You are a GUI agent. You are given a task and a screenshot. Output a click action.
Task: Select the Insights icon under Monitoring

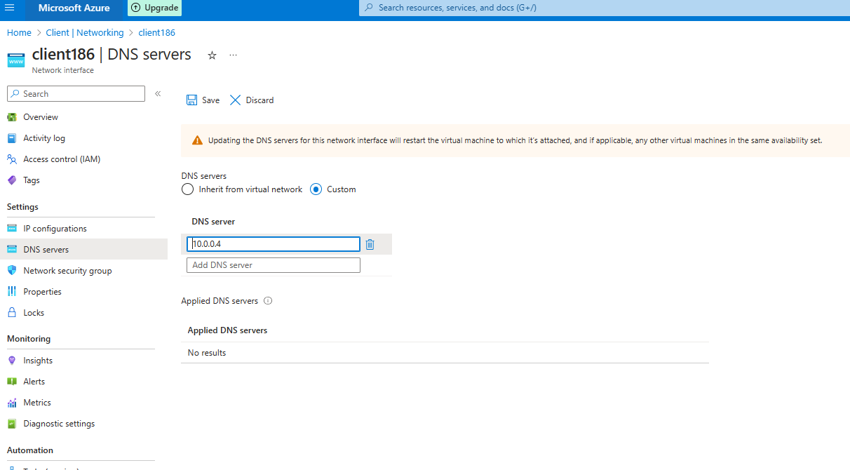pos(12,360)
